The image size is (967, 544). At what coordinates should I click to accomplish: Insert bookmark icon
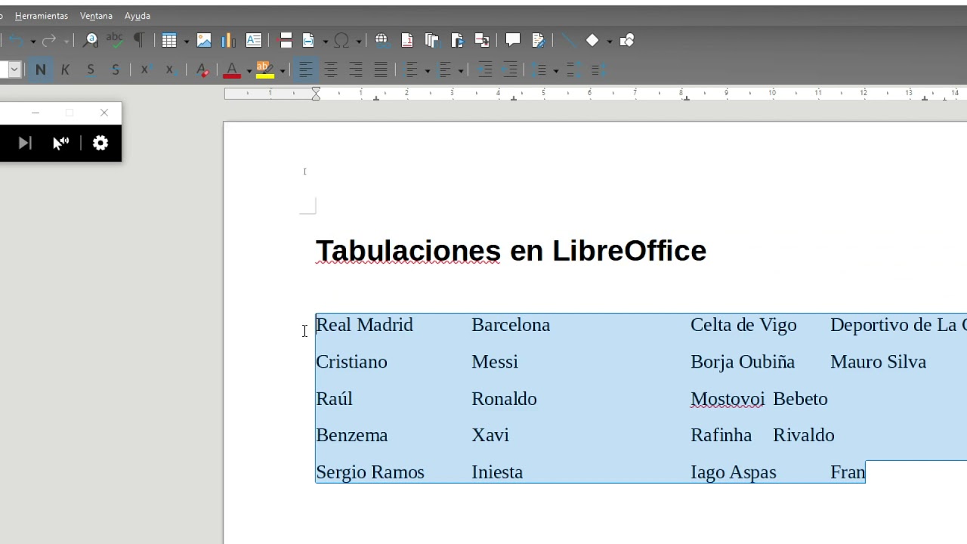click(x=457, y=40)
